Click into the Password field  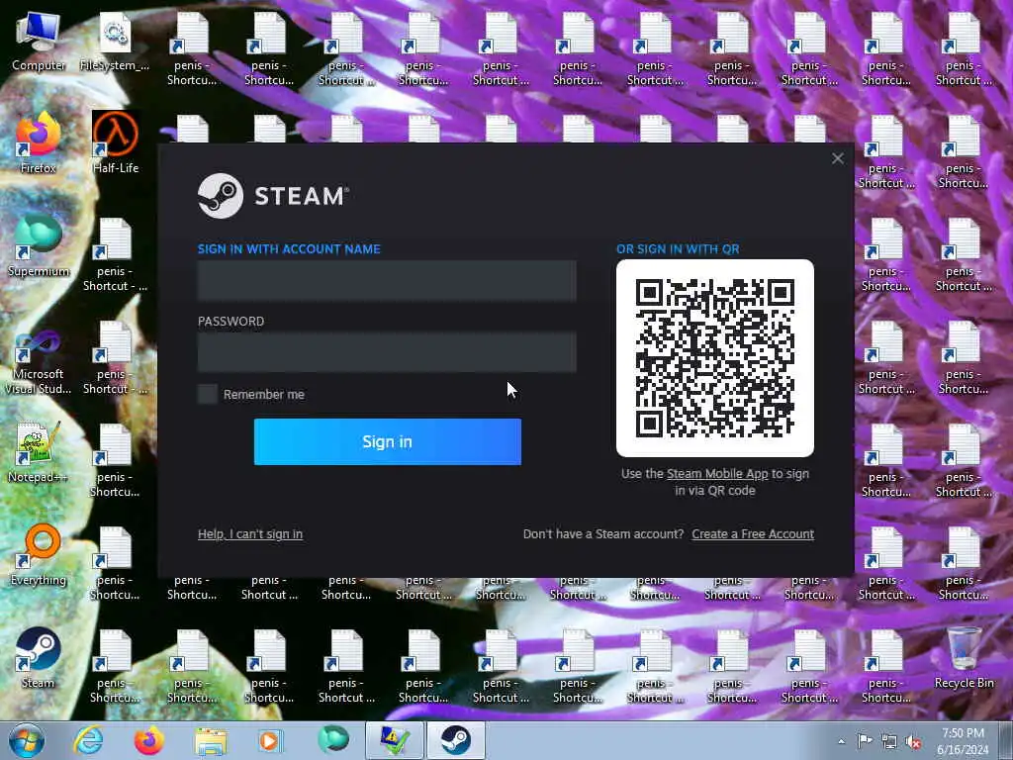tap(387, 352)
